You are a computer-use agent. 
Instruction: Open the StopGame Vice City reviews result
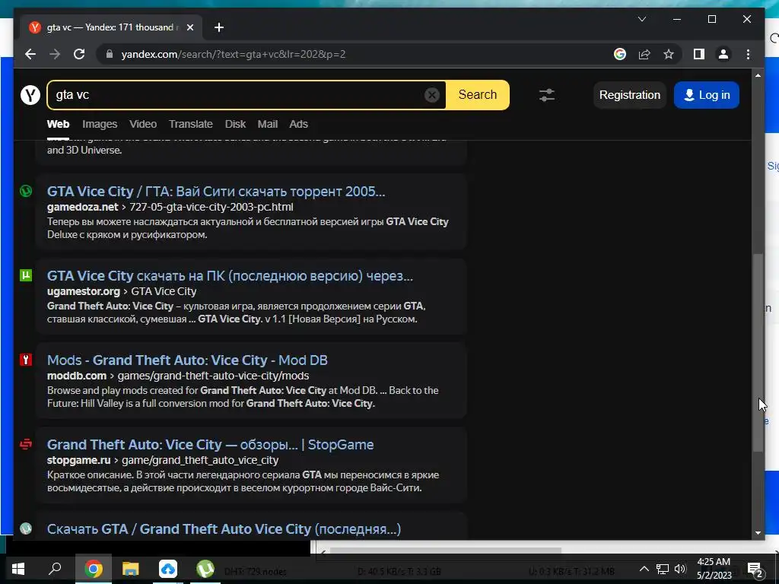coord(210,444)
